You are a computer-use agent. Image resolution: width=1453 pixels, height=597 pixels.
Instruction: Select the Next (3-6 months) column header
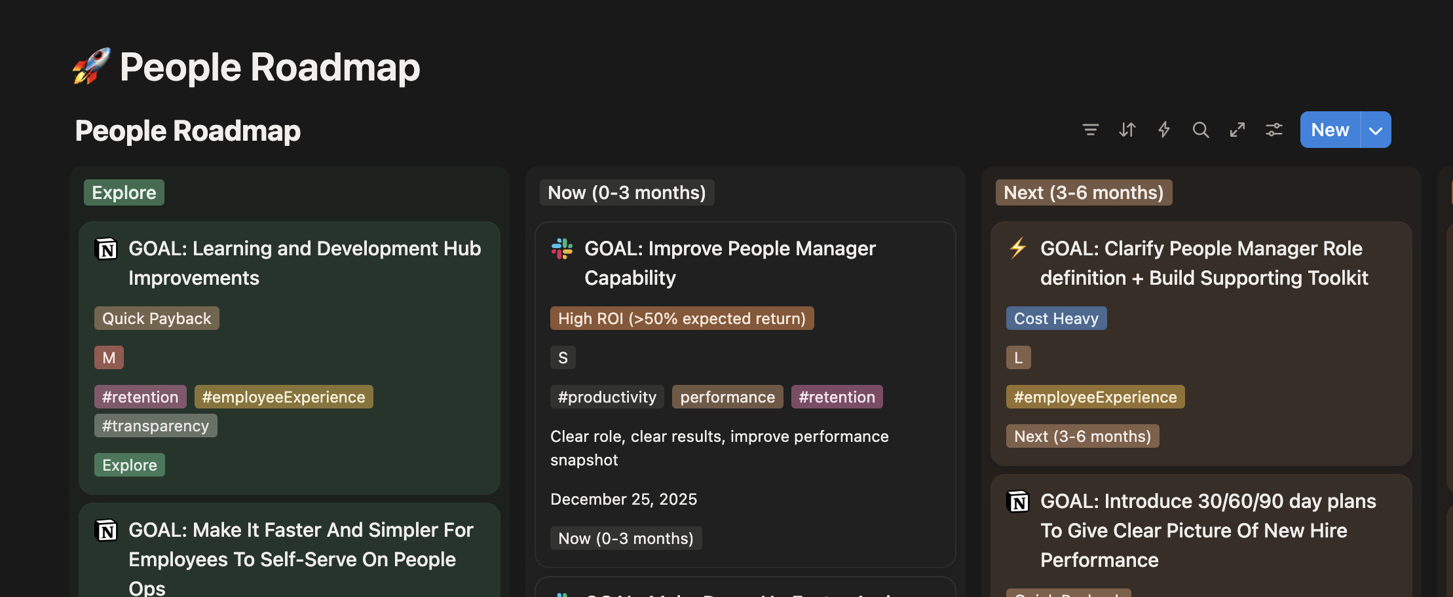tap(1084, 192)
